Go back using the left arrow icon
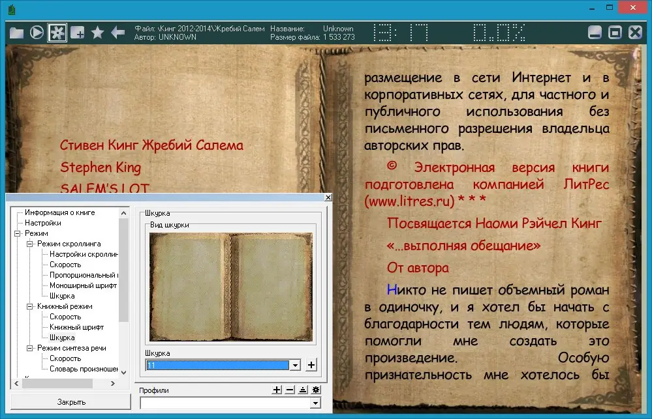 [117, 32]
